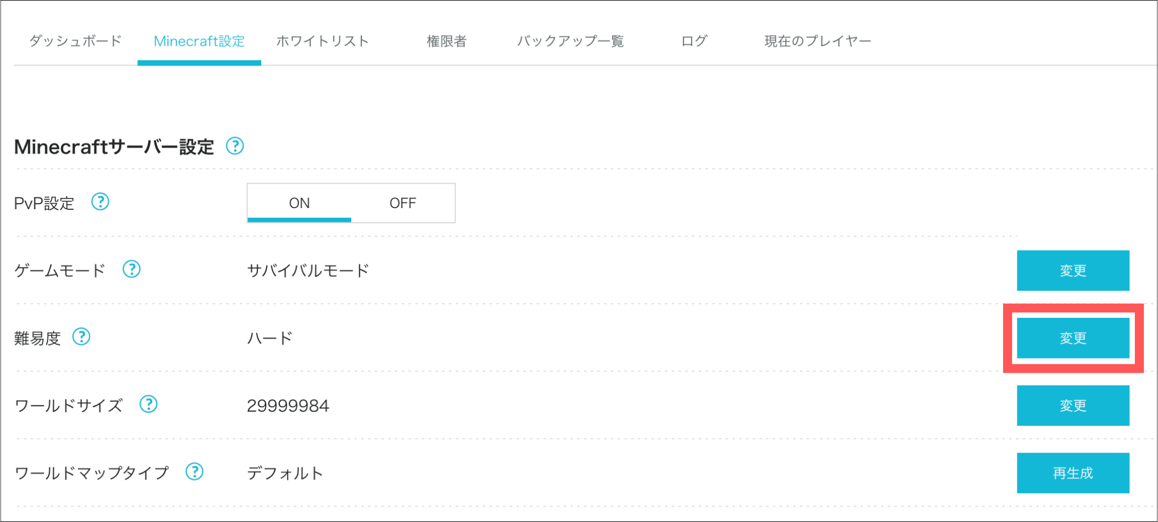
Task: Select the Minecraft設定 tab
Action: [x=199, y=41]
